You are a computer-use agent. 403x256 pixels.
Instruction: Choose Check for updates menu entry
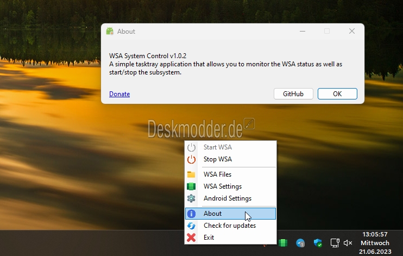(230, 226)
